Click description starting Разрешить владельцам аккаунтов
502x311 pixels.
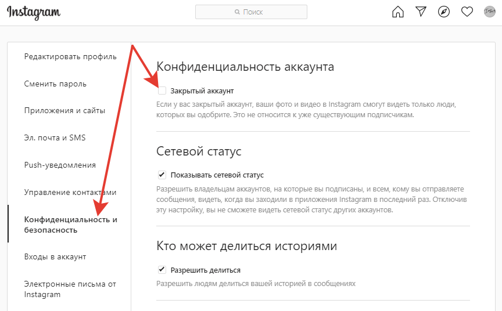(311, 200)
